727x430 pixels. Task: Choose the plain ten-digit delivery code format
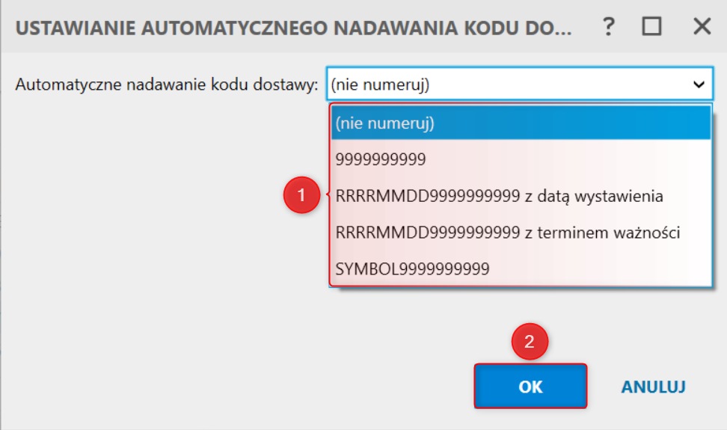521,159
